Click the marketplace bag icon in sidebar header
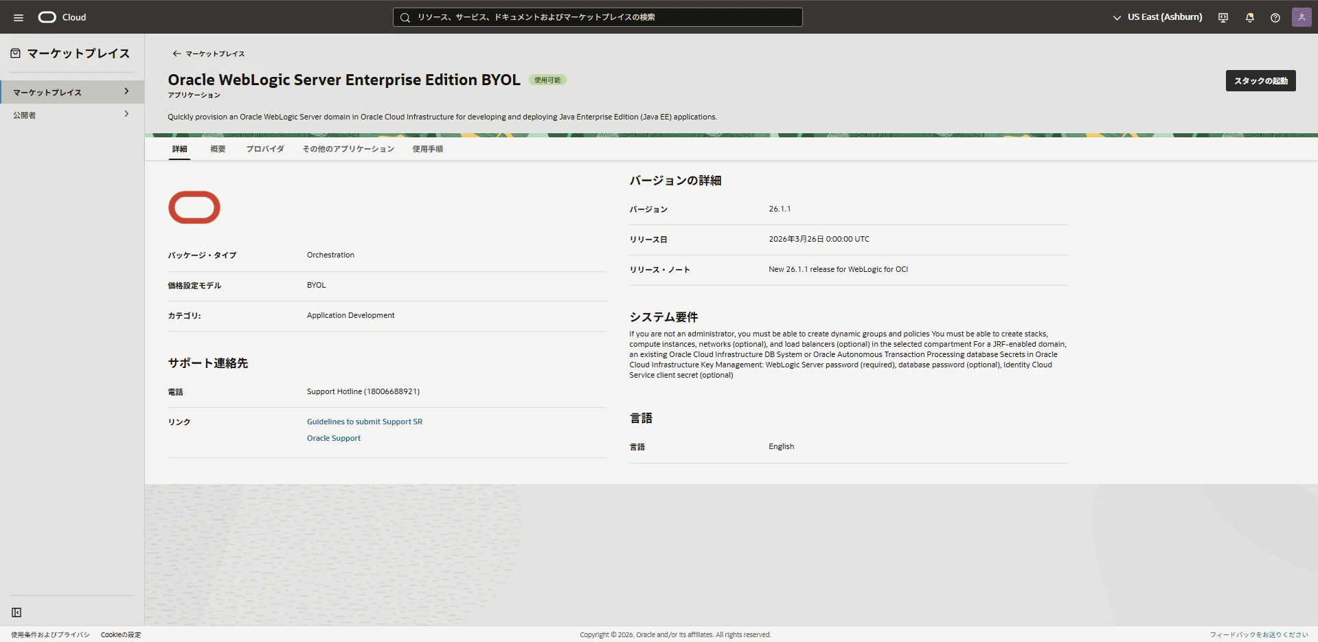This screenshot has height=642, width=1318. [15, 53]
